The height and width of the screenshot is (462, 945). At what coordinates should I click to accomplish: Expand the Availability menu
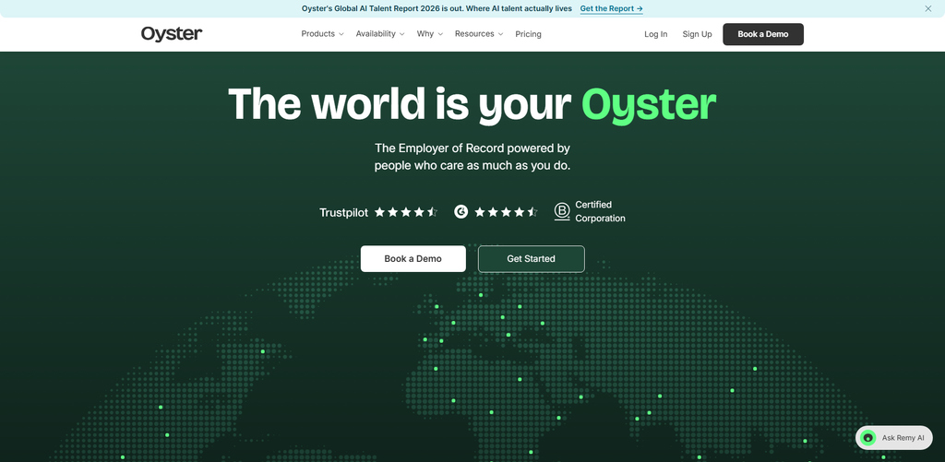pyautogui.click(x=379, y=34)
